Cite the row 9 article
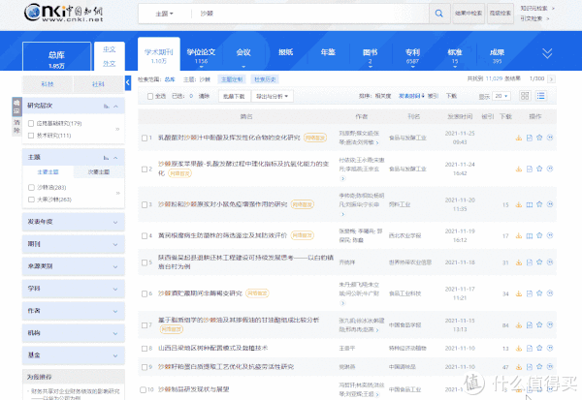Viewport: 582px width, 400px height. coord(550,367)
